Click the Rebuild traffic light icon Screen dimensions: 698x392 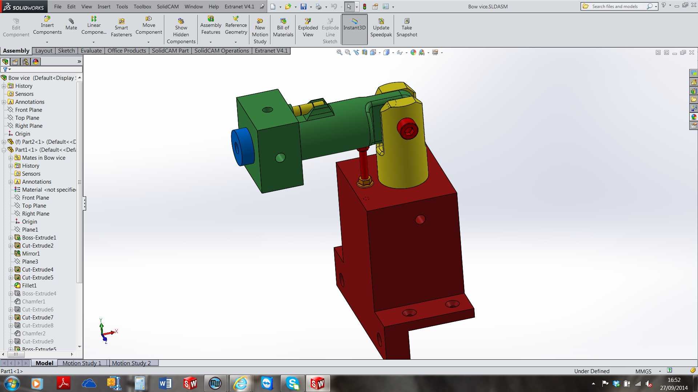point(365,7)
